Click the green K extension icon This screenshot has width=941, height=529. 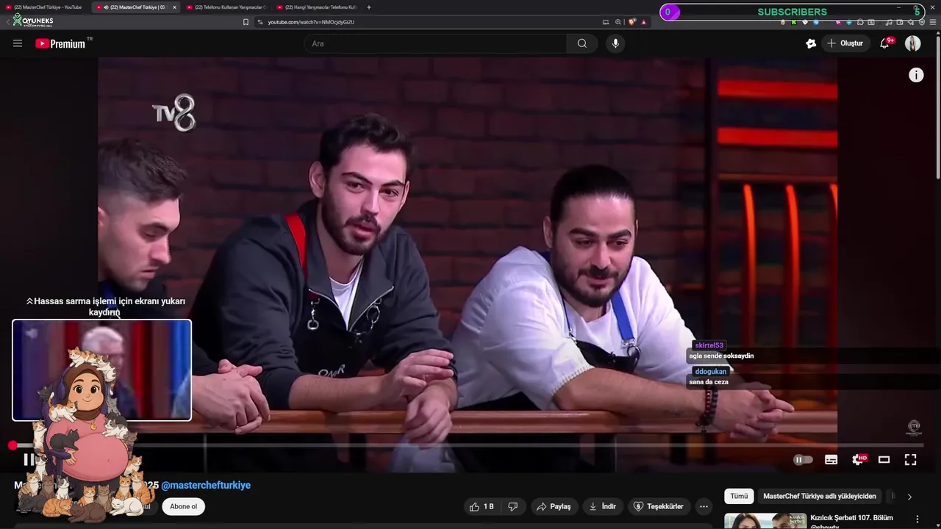pos(793,22)
